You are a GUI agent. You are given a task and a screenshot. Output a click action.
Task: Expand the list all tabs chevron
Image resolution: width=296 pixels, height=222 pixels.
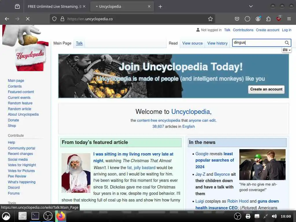[x=251, y=6]
